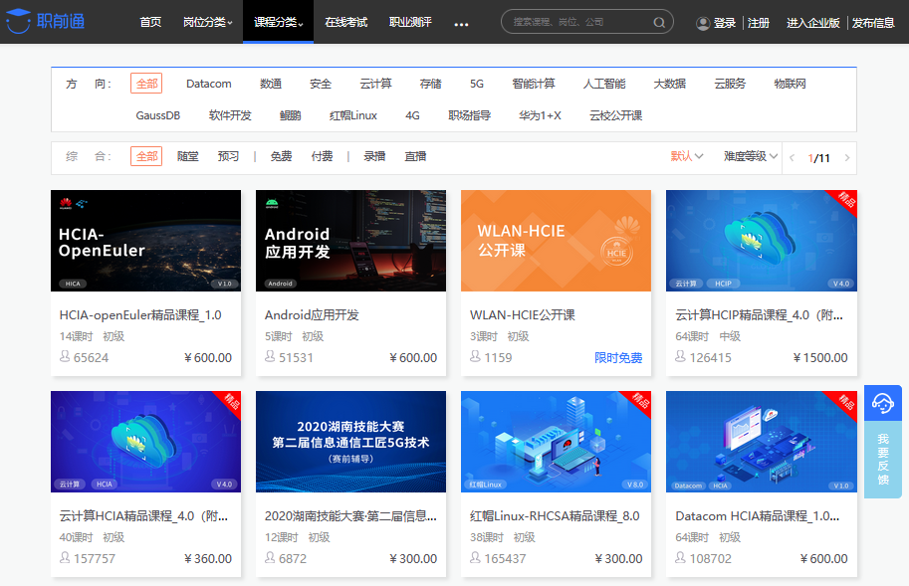This screenshot has width=909, height=586.
Task: Open 在线考试 navigation item
Action: 346,22
